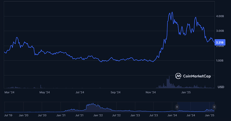Click the CoinMarketCap watermark text
The width and height of the screenshot is (231, 121).
197,76
